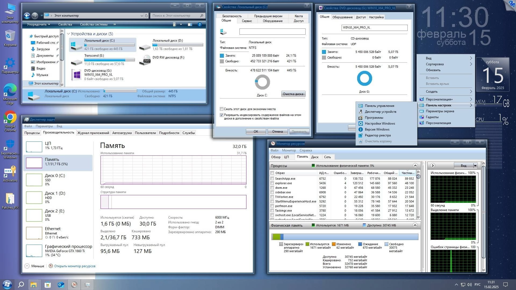This screenshot has height=290, width=516.
Task: Uncheck the file indexing checkbox
Action: (x=221, y=115)
